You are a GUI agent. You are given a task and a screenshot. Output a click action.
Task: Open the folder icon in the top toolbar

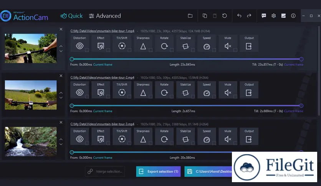pos(190,16)
